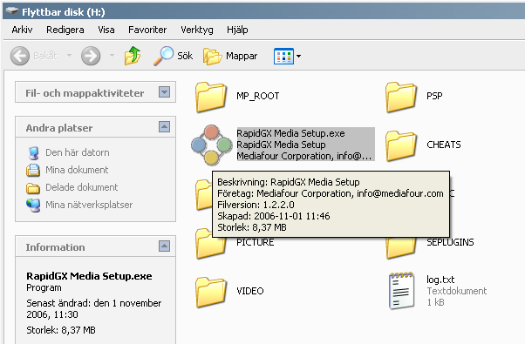Open the Hjälp menu
The image size is (525, 344).
pos(237,30)
